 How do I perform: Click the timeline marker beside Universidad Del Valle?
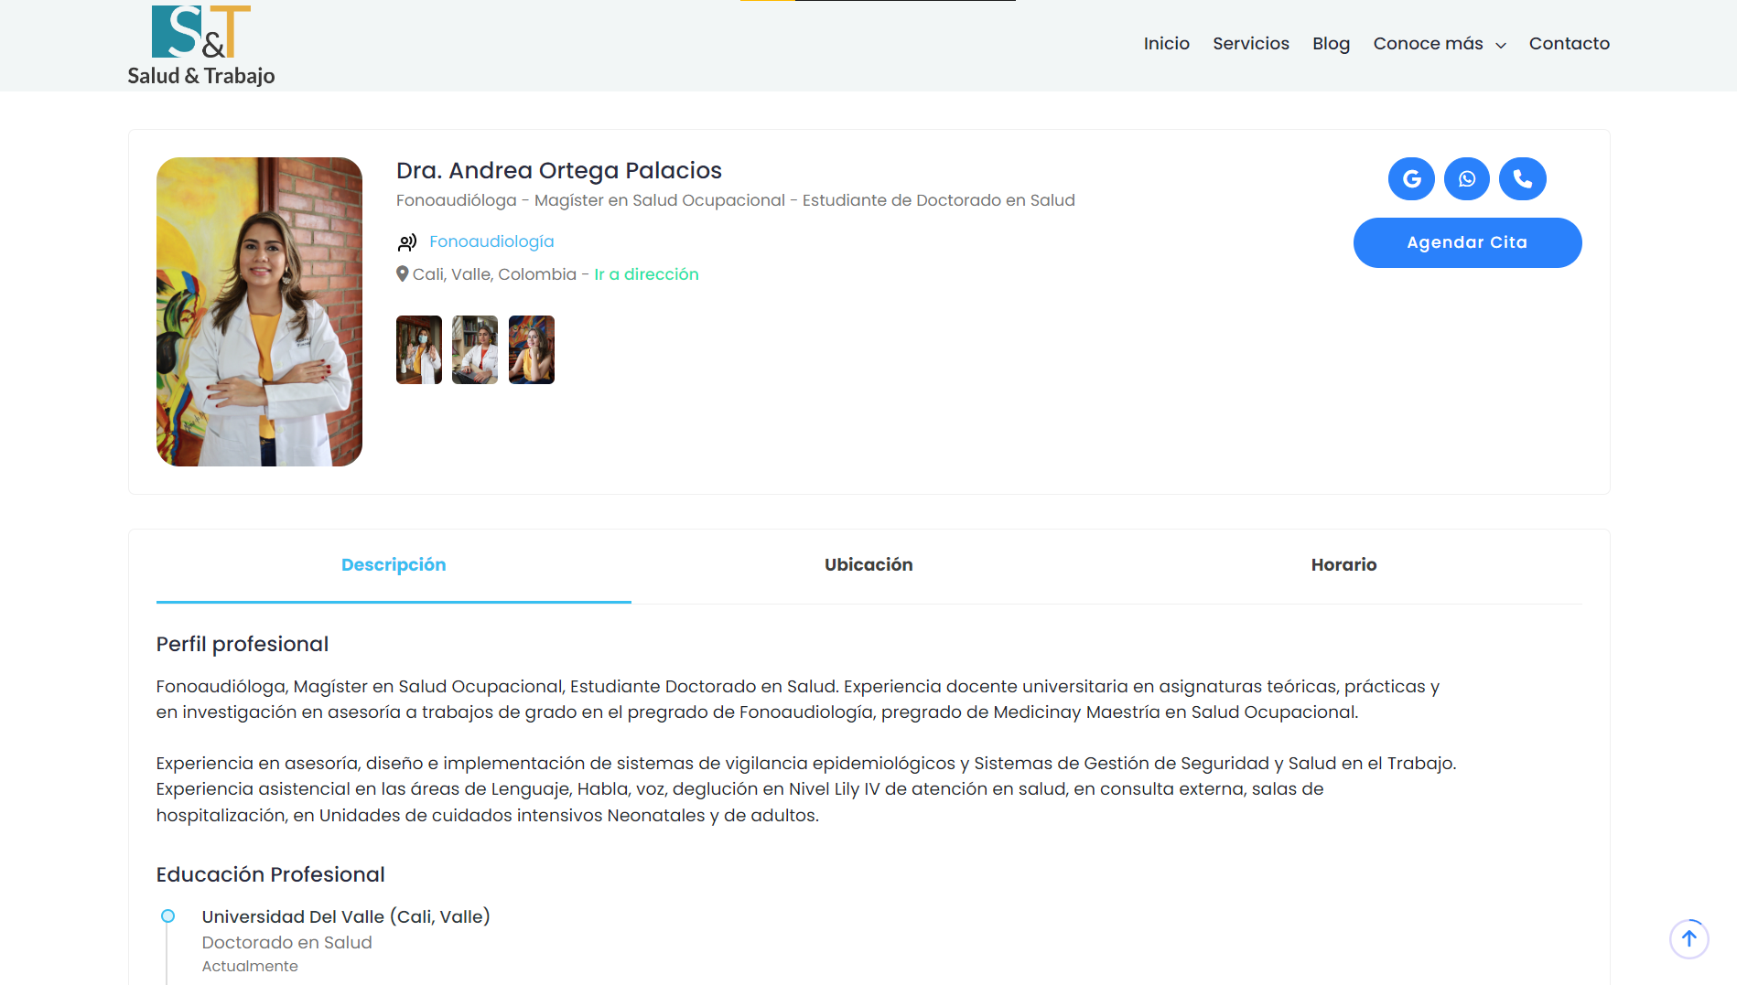(167, 915)
